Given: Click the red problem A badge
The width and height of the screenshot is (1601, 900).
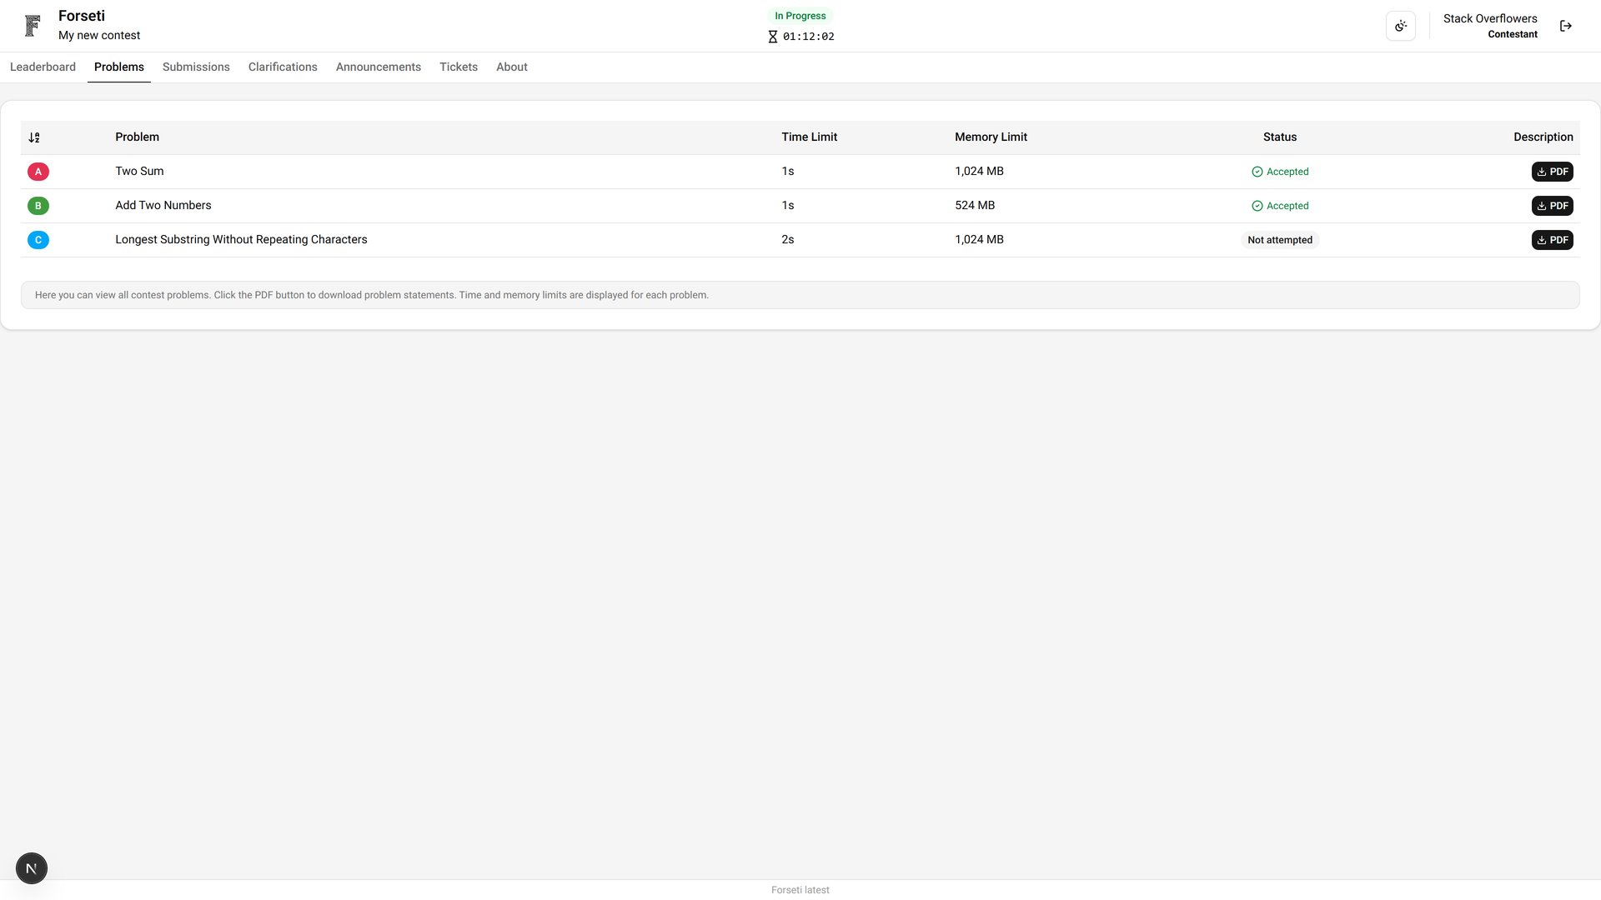Looking at the screenshot, I should pyautogui.click(x=38, y=172).
